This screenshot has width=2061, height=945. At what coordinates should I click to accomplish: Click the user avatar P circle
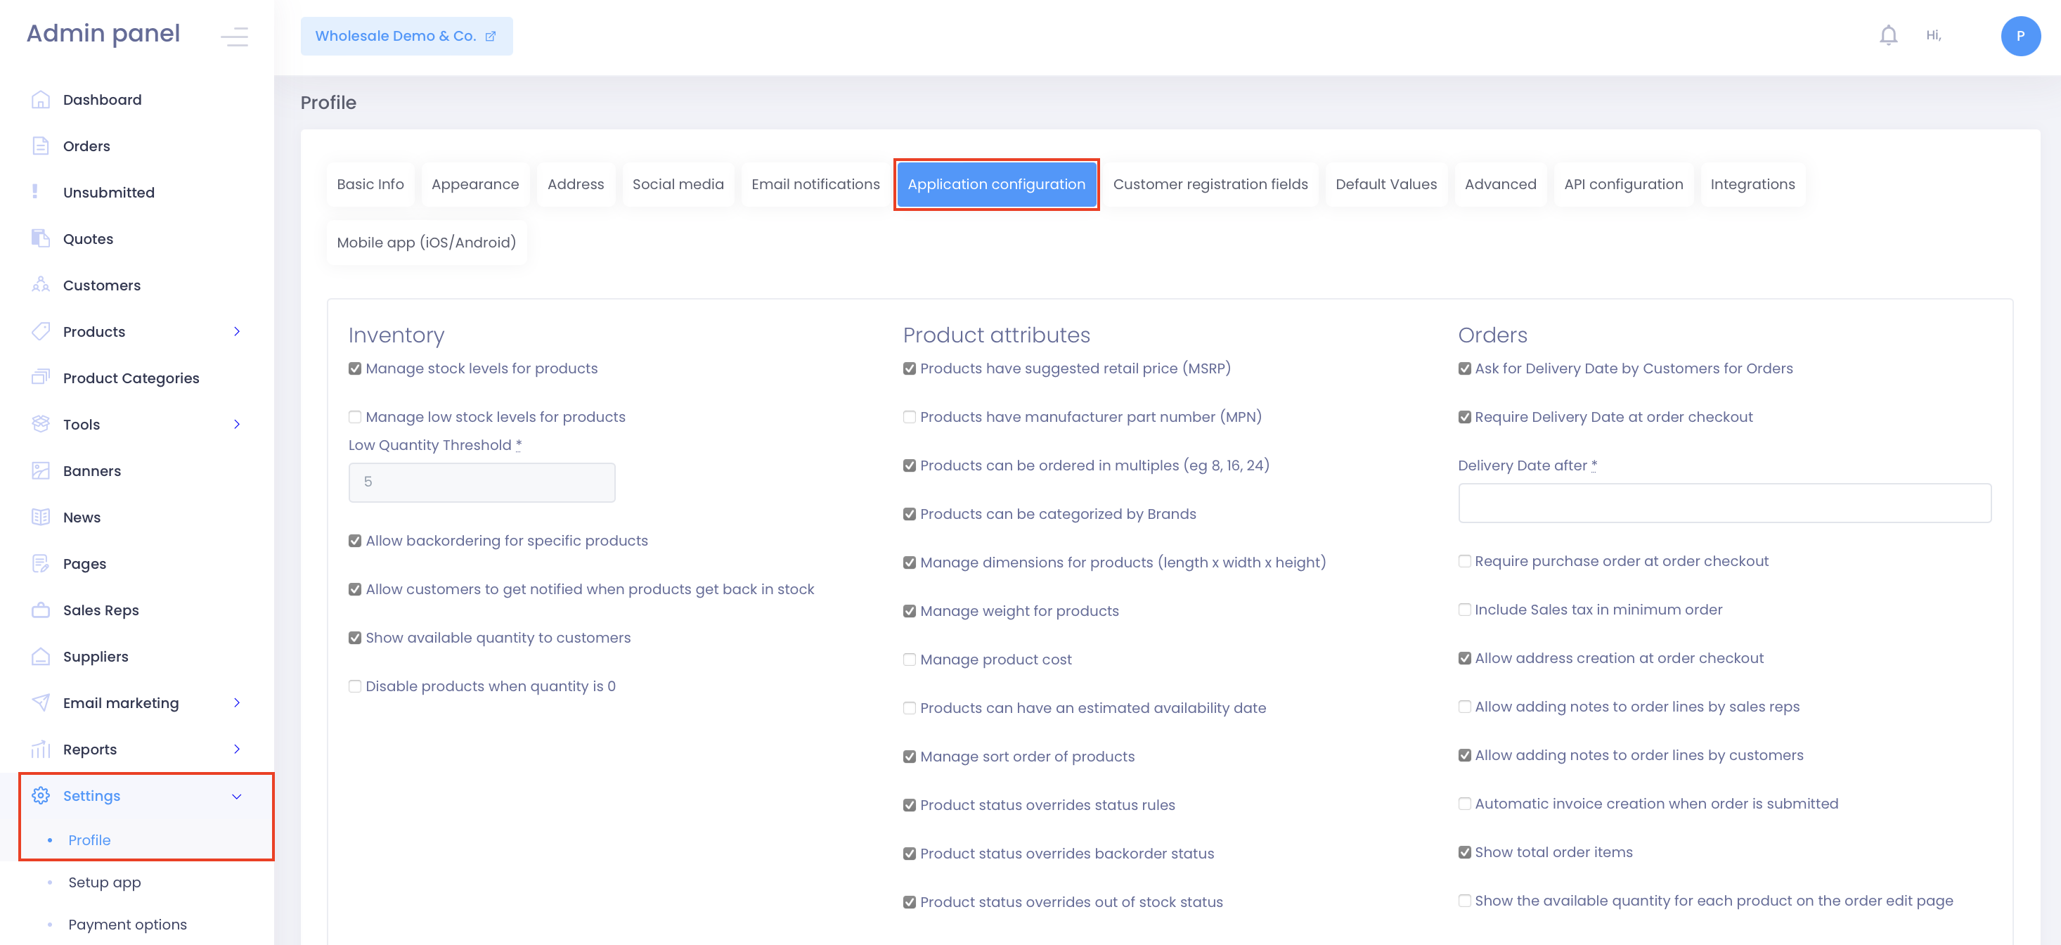pos(2020,36)
